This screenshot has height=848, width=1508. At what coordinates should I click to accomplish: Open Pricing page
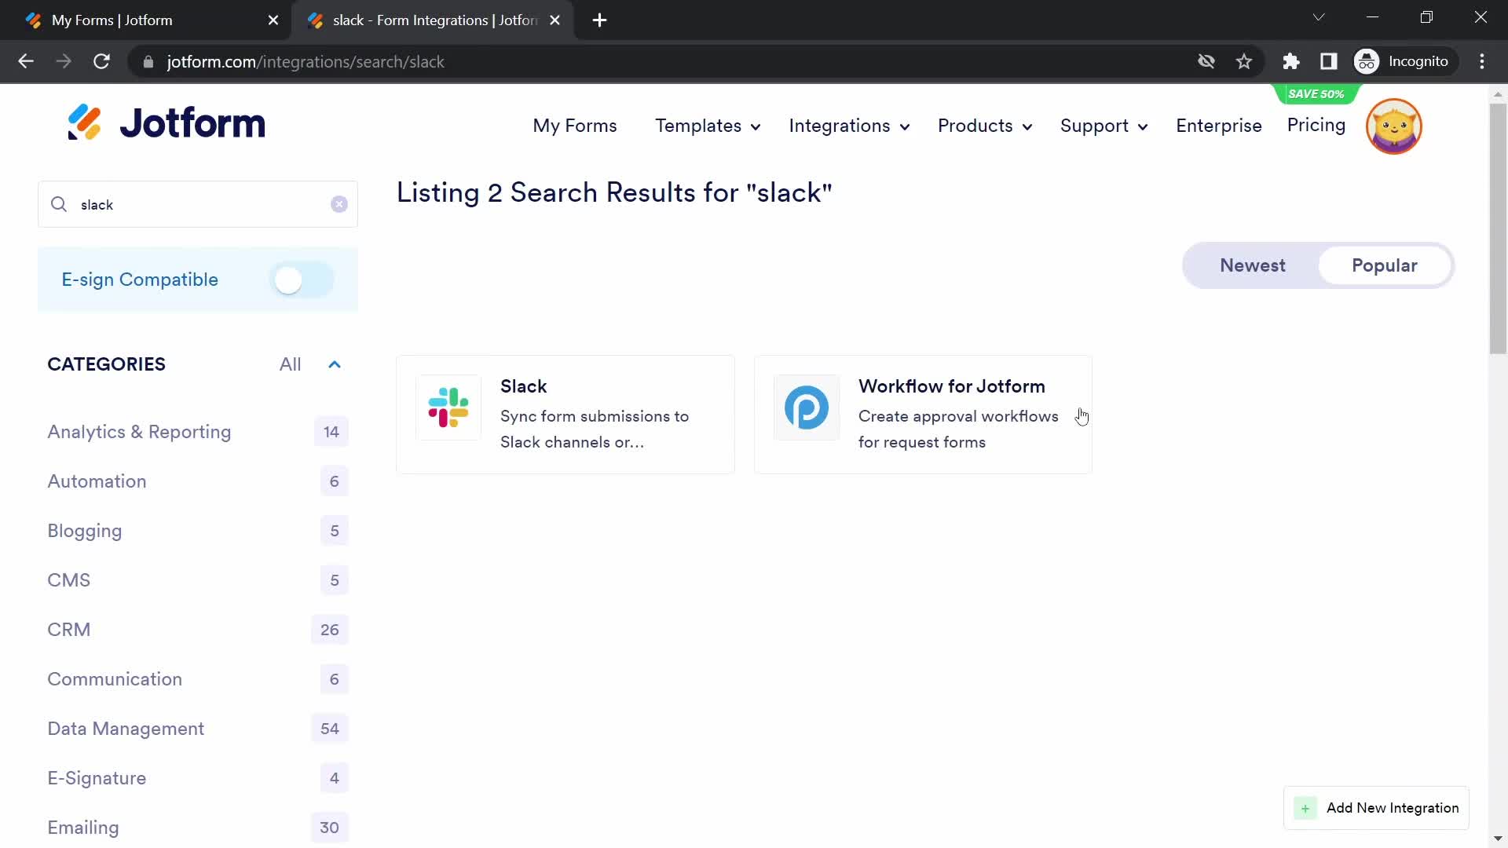pyautogui.click(x=1316, y=125)
